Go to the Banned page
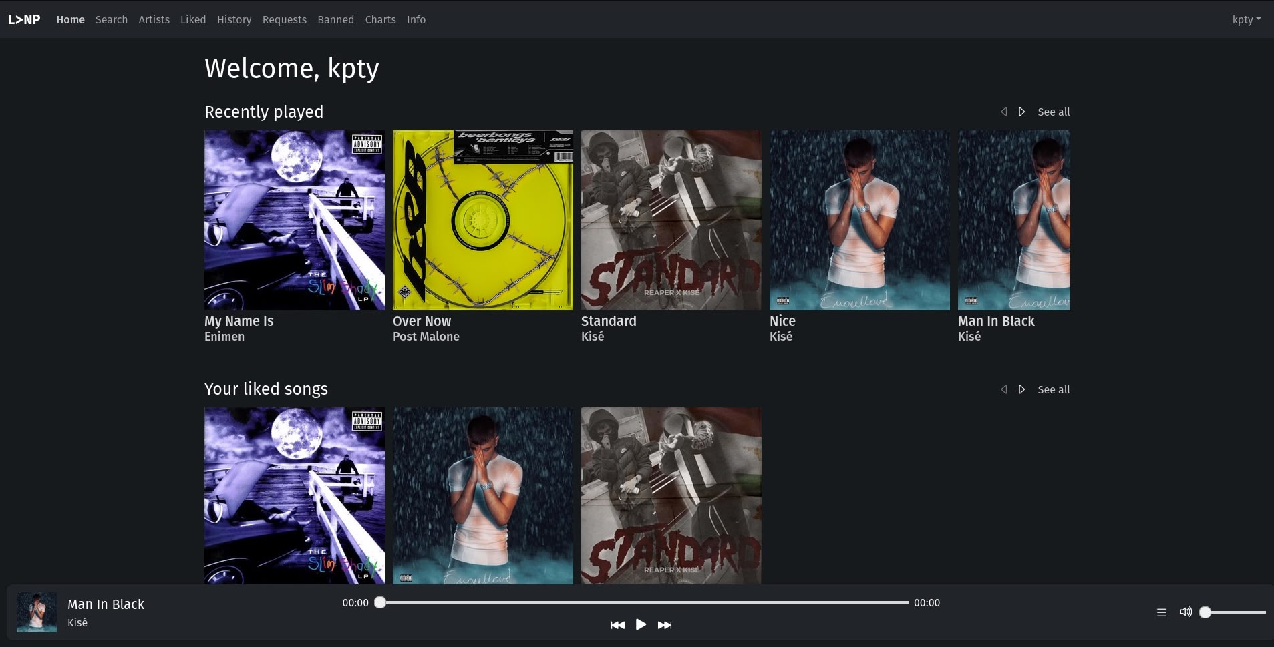 pos(336,19)
